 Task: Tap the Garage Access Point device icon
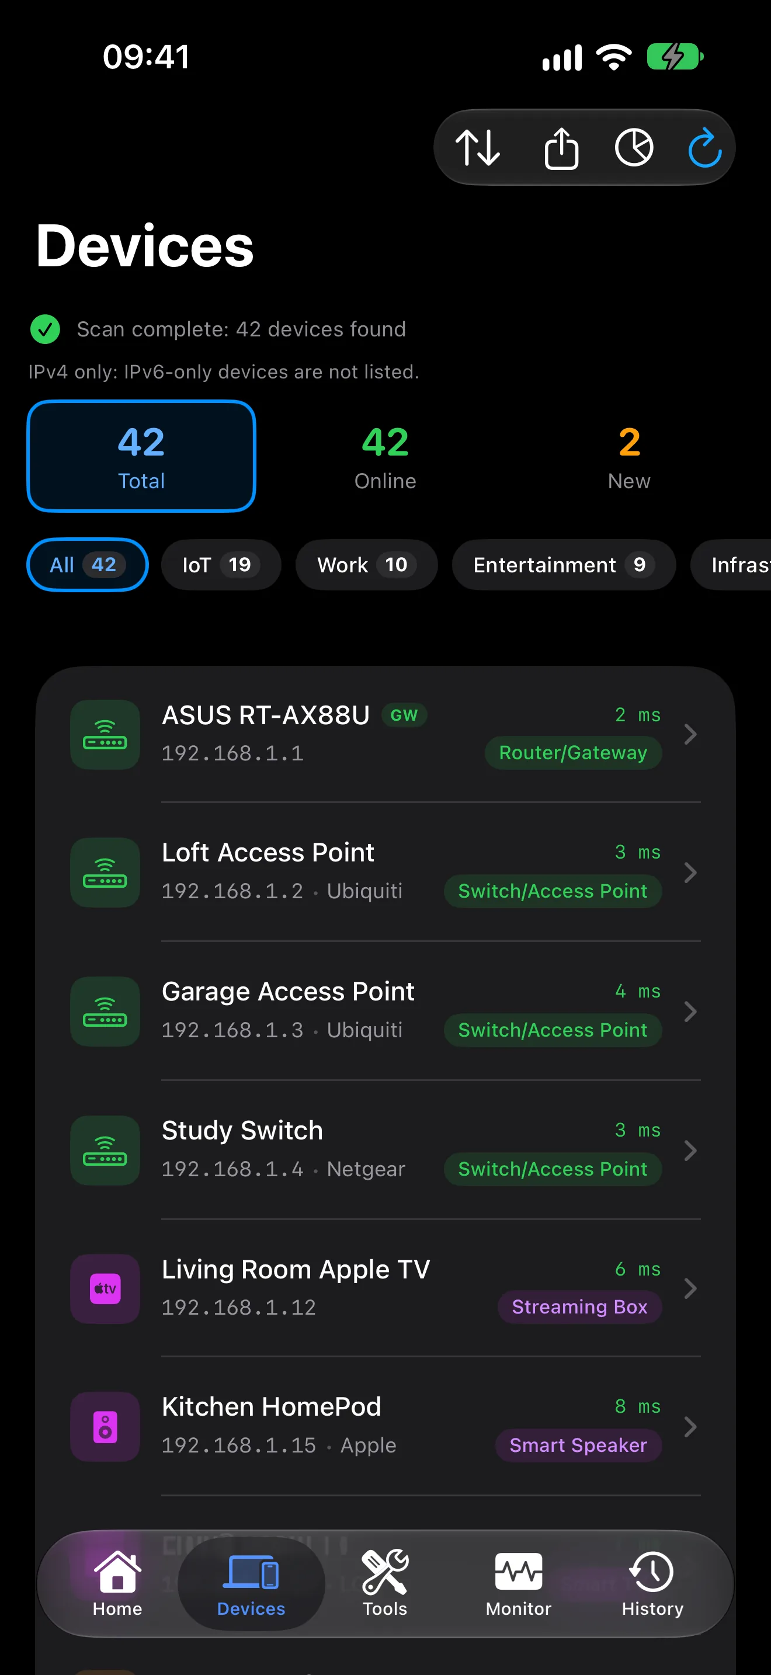click(105, 1012)
